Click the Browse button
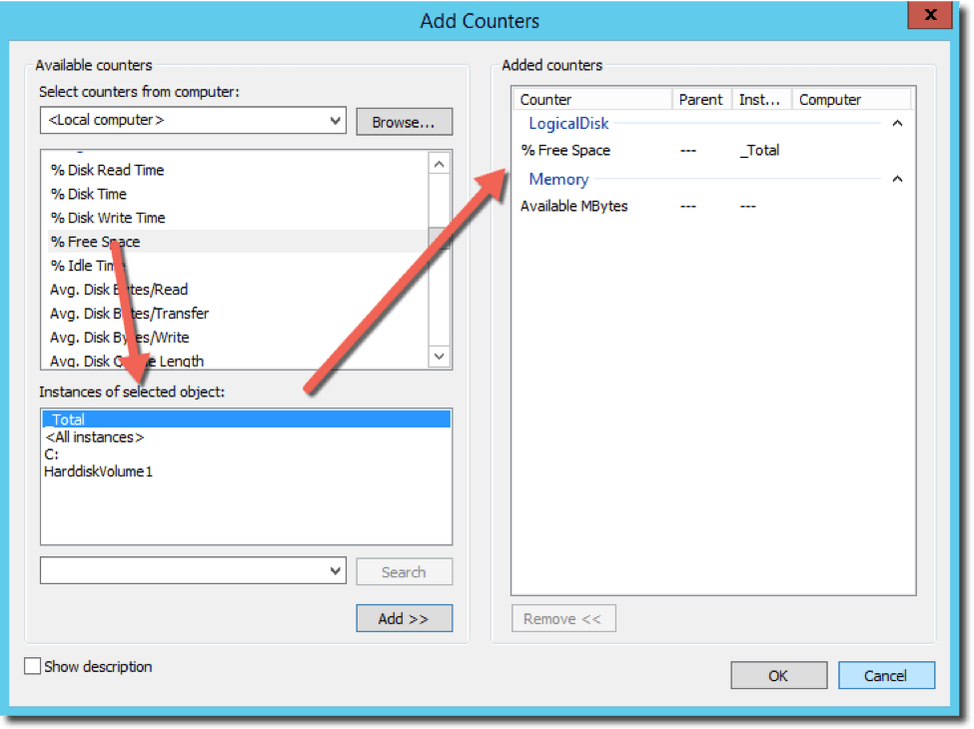The image size is (974, 729). [404, 121]
